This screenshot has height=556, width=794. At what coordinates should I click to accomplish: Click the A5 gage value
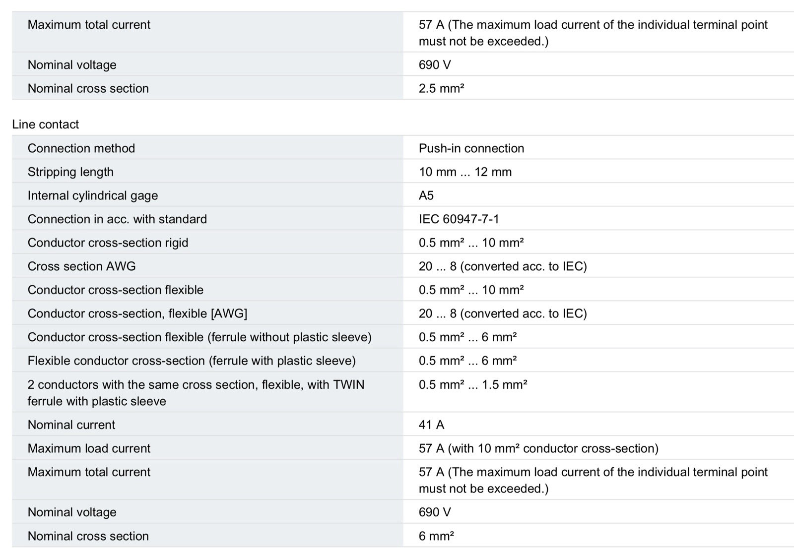(426, 195)
